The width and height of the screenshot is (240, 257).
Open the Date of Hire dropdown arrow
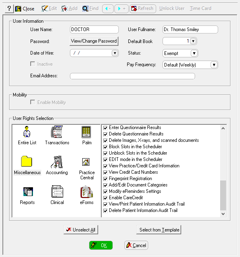[x=115, y=53]
